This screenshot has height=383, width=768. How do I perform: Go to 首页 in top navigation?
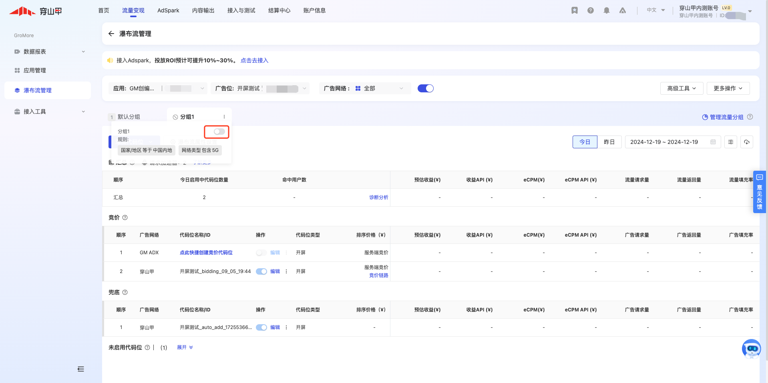pos(104,10)
